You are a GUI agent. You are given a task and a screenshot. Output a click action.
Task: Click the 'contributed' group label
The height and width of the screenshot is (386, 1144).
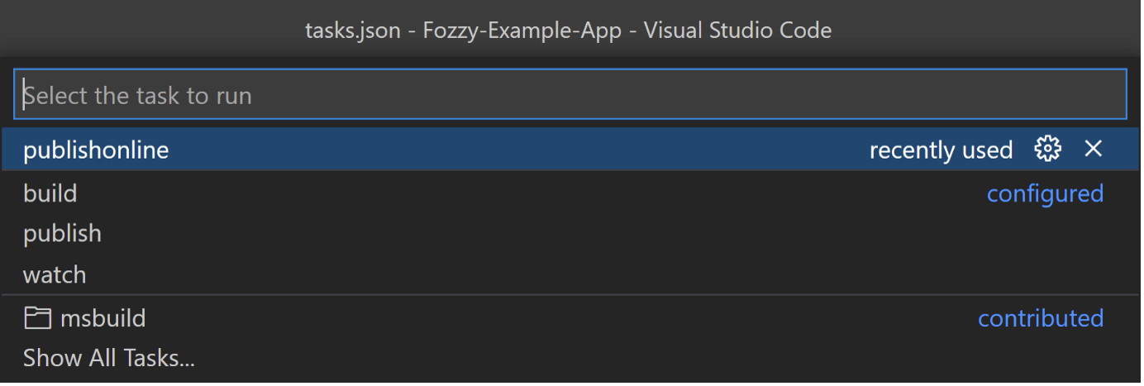coord(1041,319)
